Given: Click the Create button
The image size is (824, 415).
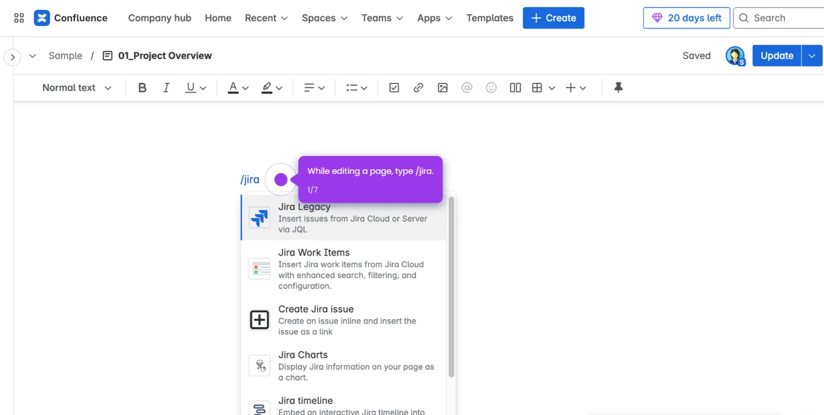Looking at the screenshot, I should pyautogui.click(x=553, y=18).
